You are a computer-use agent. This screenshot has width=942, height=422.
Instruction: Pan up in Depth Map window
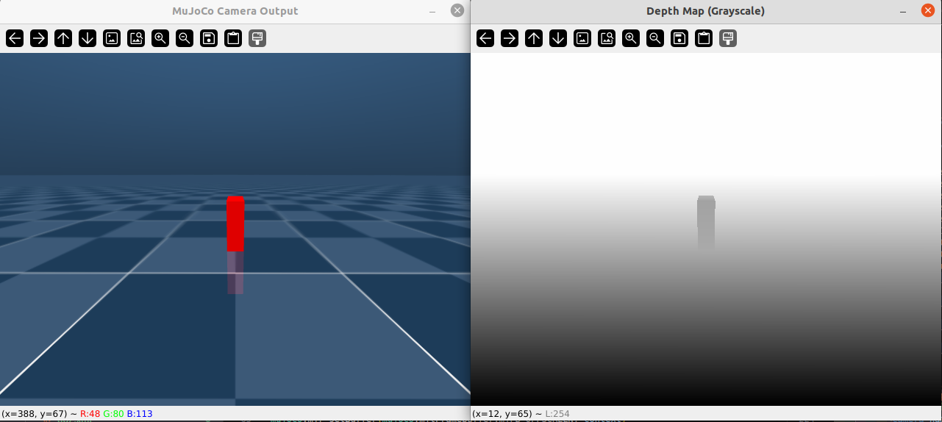[x=534, y=38]
